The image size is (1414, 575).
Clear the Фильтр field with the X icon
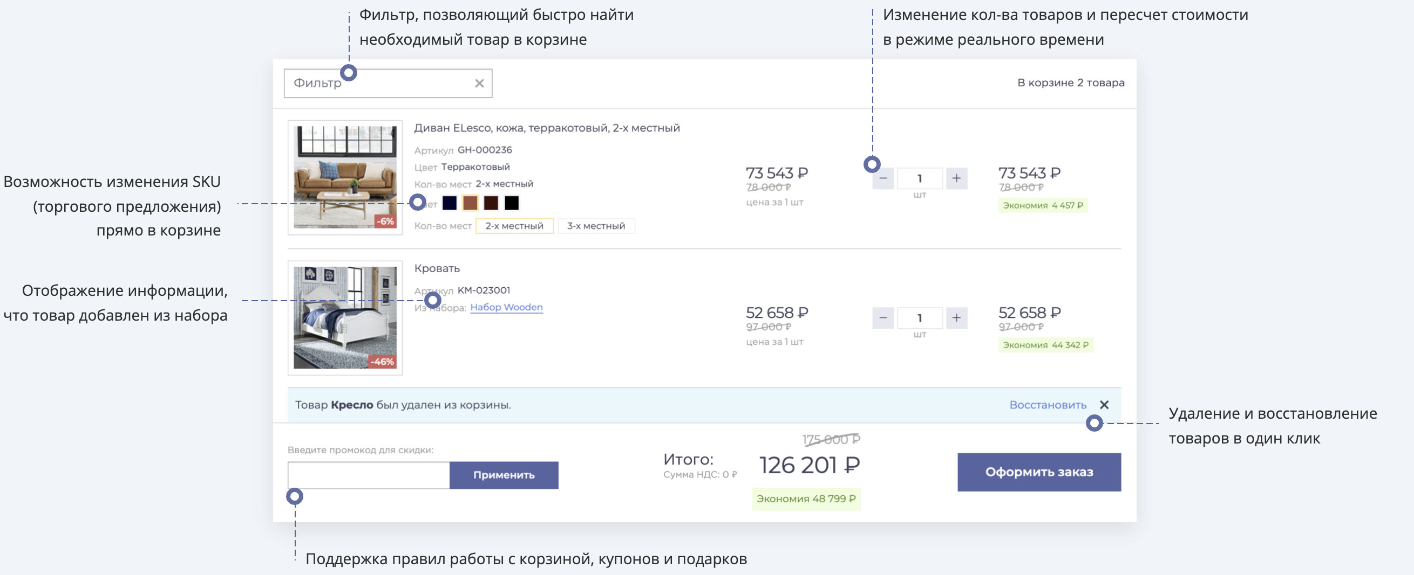[x=479, y=84]
